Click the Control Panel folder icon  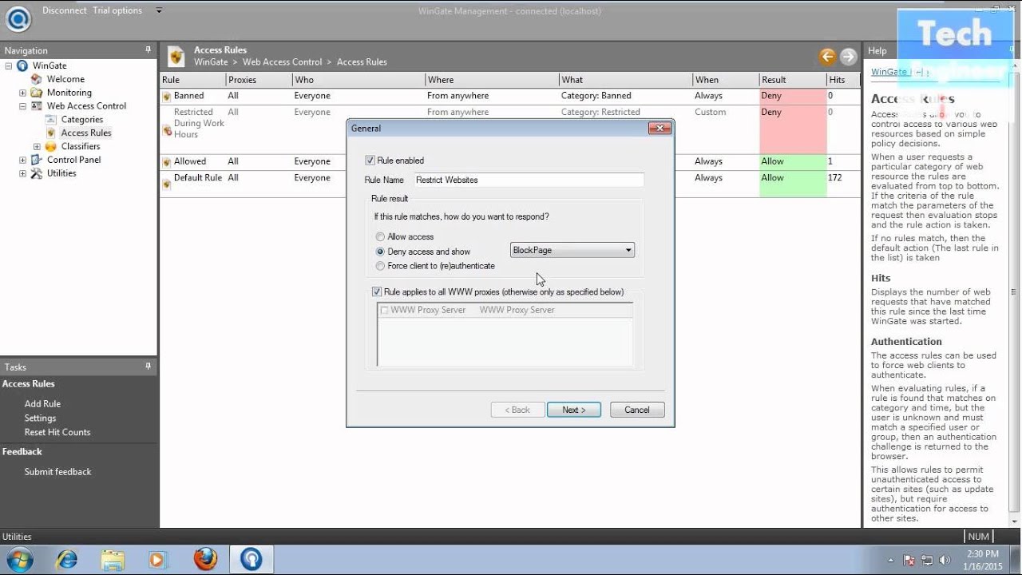tap(37, 160)
